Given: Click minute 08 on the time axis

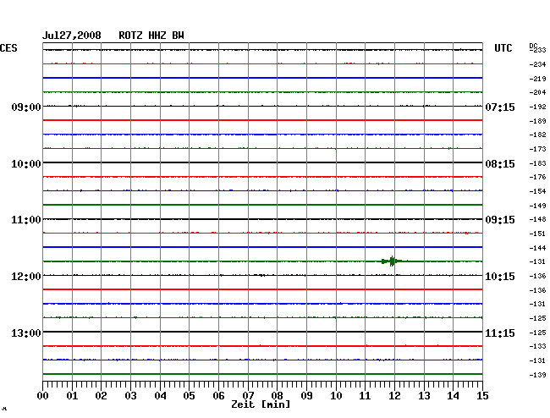Looking at the screenshot, I should coord(277,395).
